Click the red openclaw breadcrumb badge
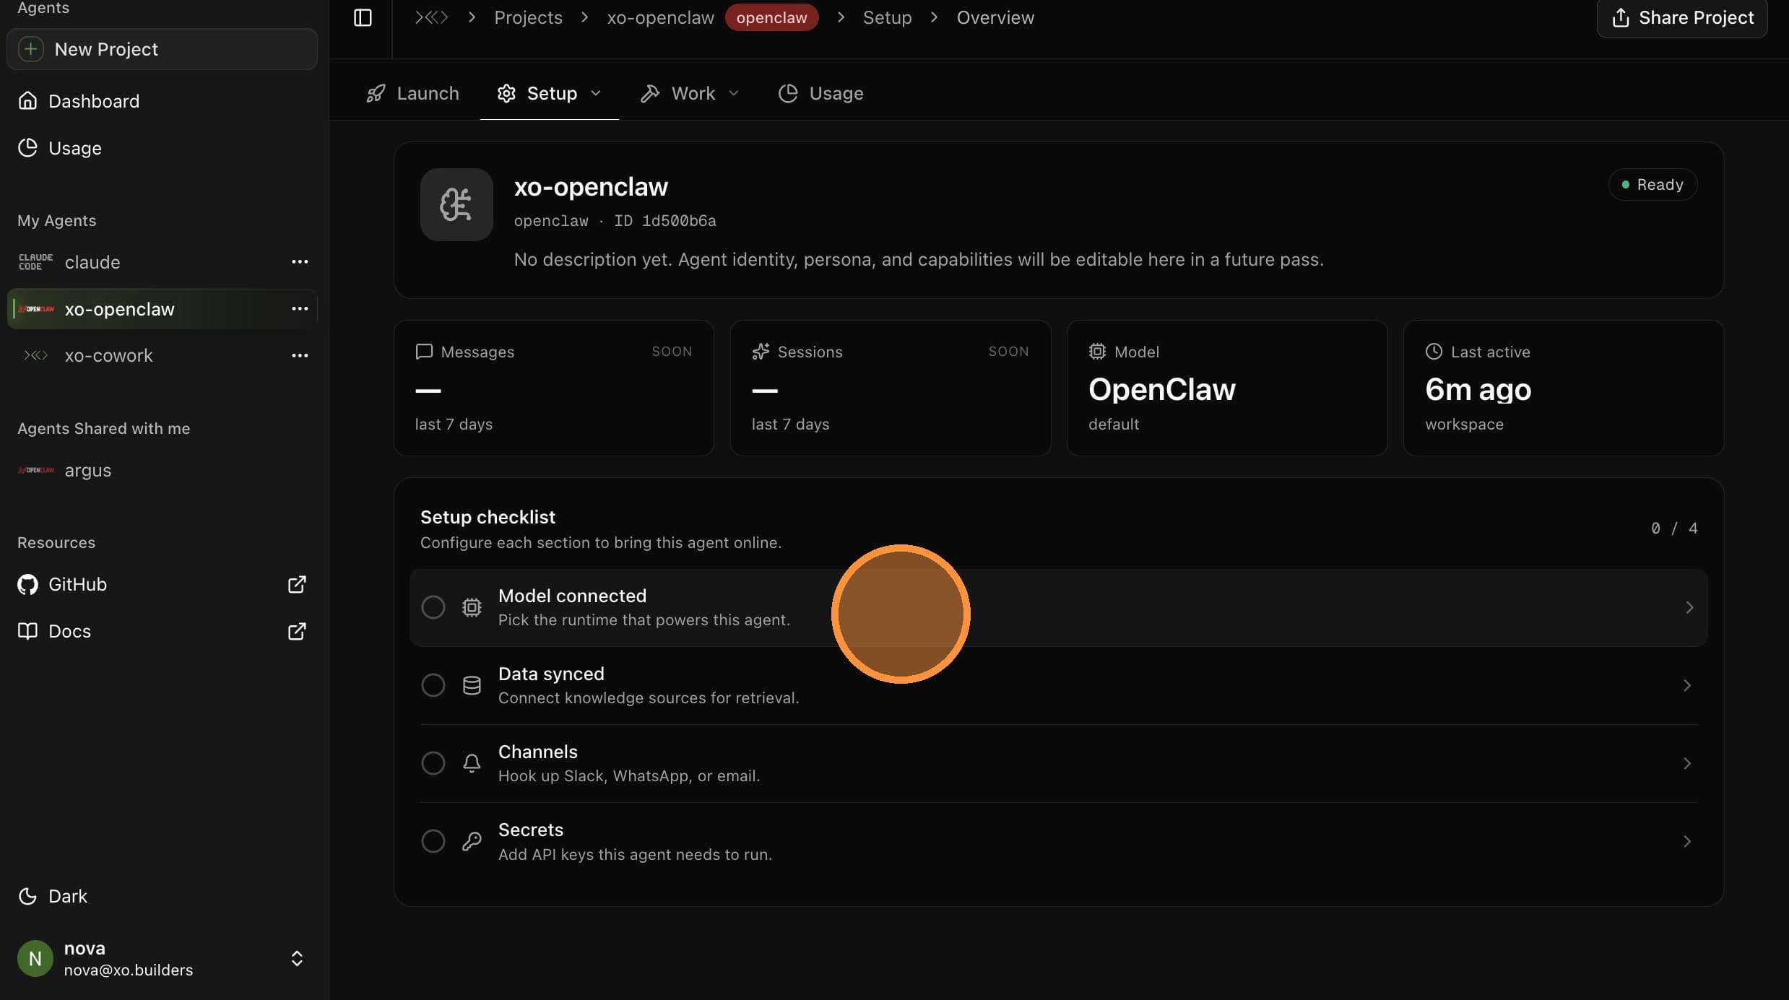This screenshot has width=1789, height=1000. [x=771, y=17]
